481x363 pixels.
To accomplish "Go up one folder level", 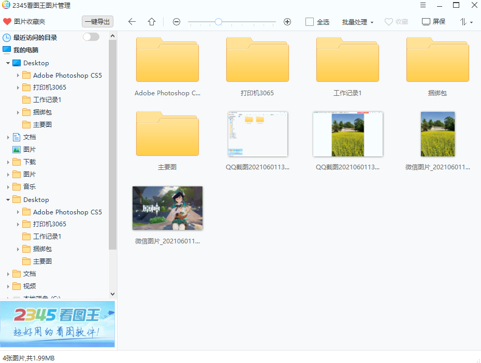I will pyautogui.click(x=152, y=22).
